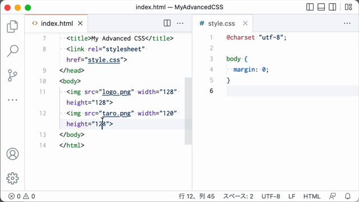359x202 pixels.
Task: Open the Search view icon
Action: [12, 50]
